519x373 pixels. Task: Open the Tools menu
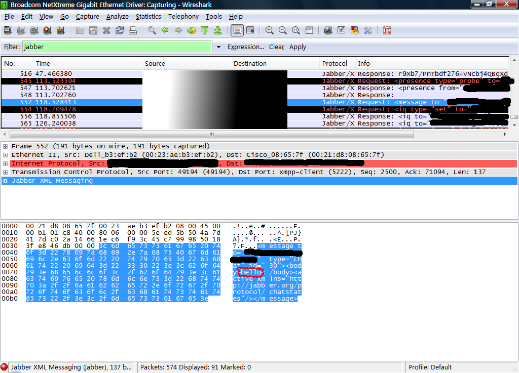tap(214, 17)
